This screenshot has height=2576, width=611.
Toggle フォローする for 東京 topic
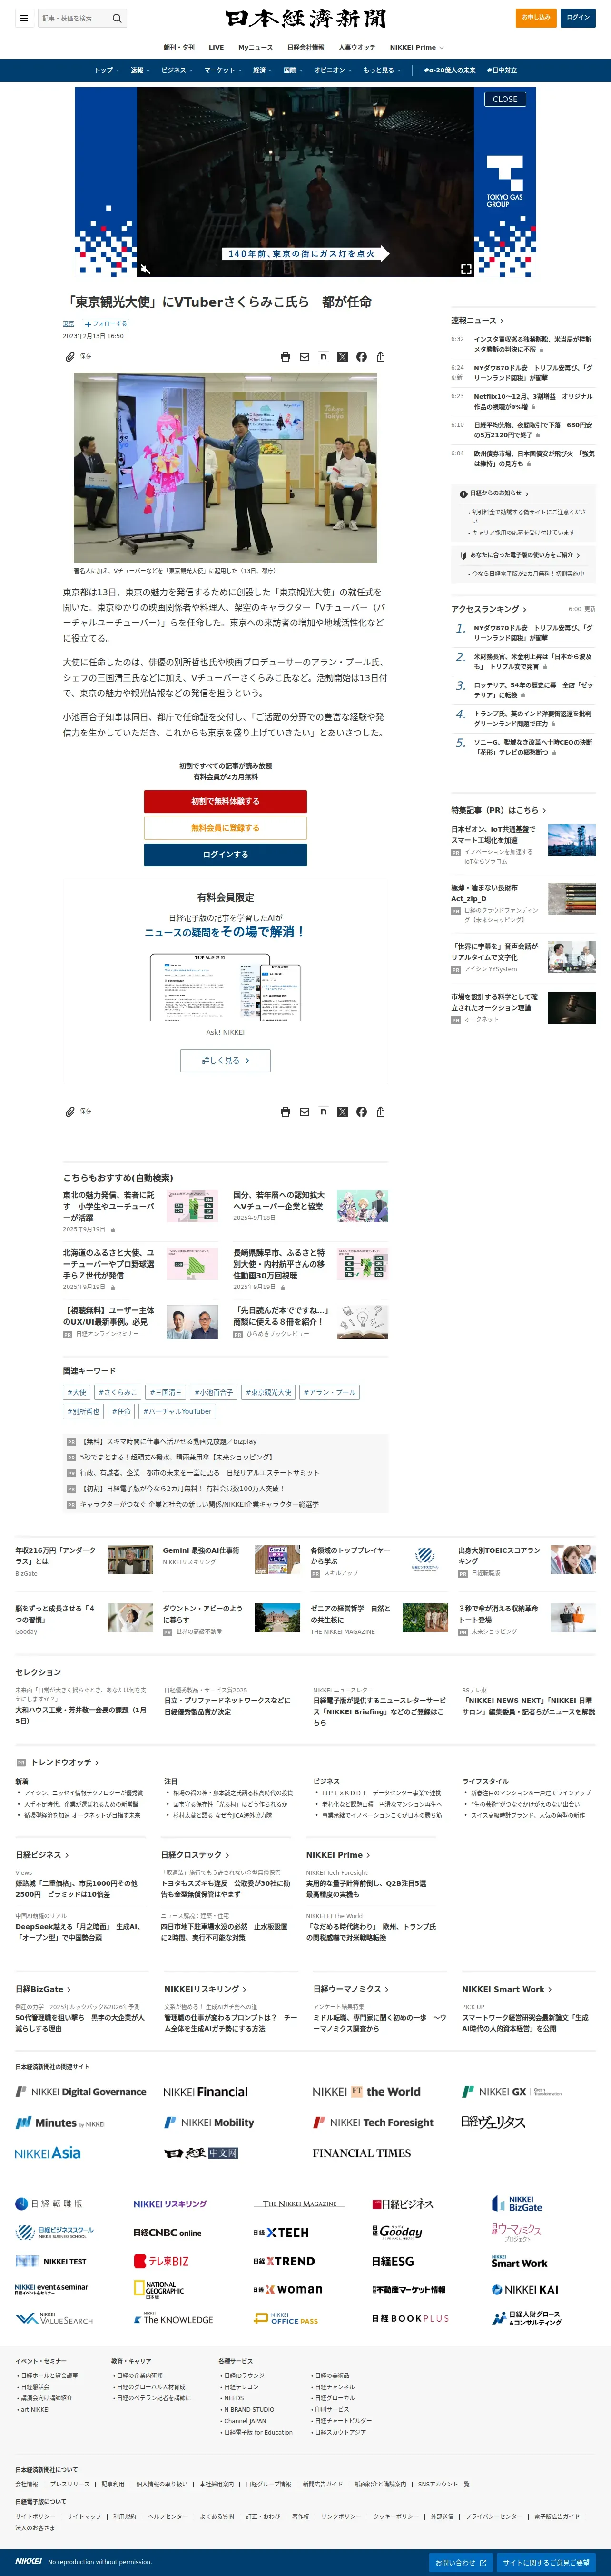[106, 324]
